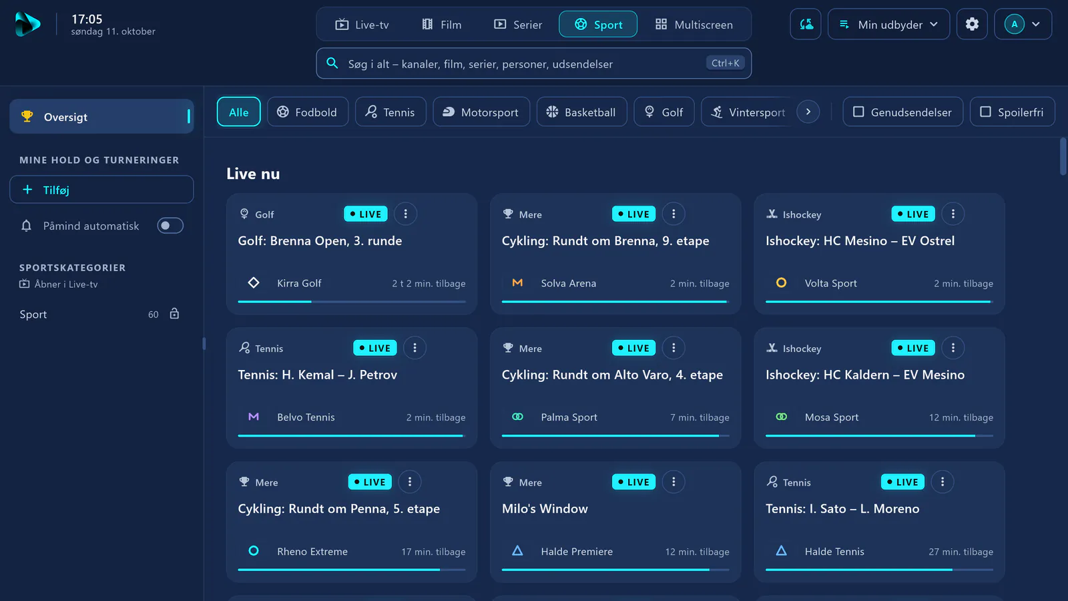The height and width of the screenshot is (601, 1068).
Task: Open options for Cykling: Rundt om Alto Varo
Action: pyautogui.click(x=674, y=348)
